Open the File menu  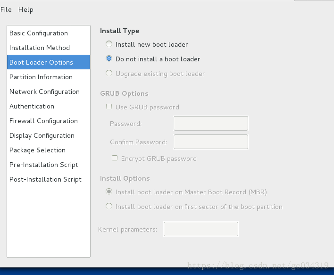click(x=6, y=9)
